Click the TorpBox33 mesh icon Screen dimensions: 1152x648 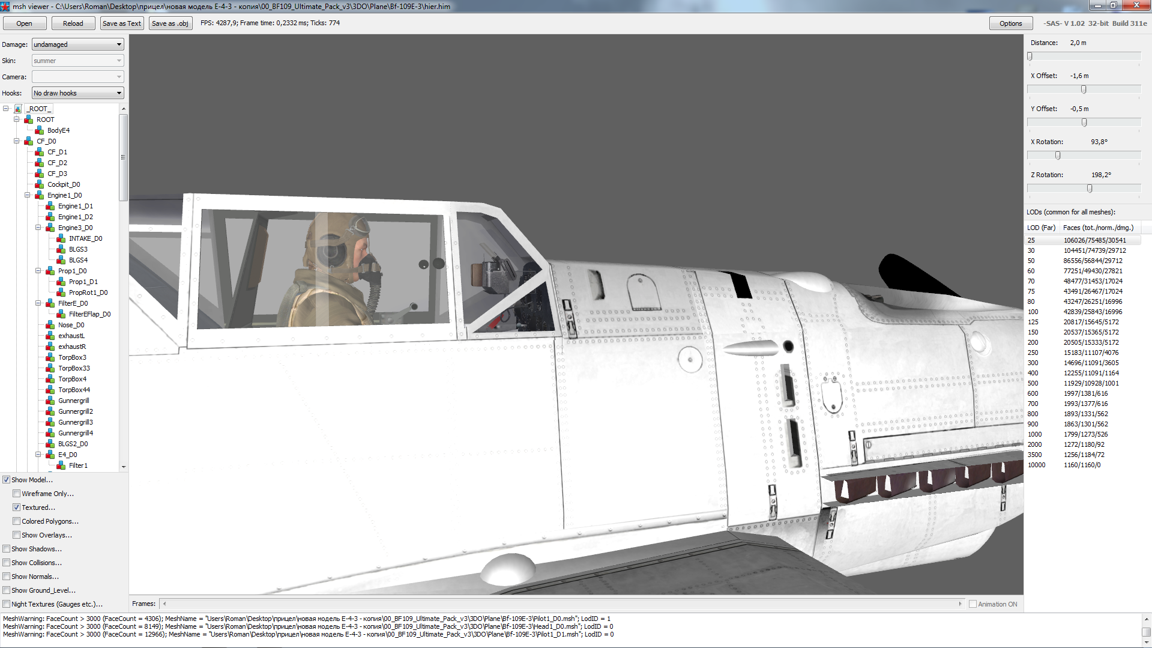pyautogui.click(x=50, y=368)
